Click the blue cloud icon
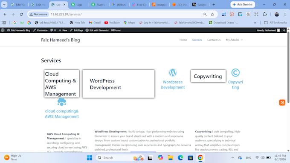This screenshot has height=163, width=290. 61,102
